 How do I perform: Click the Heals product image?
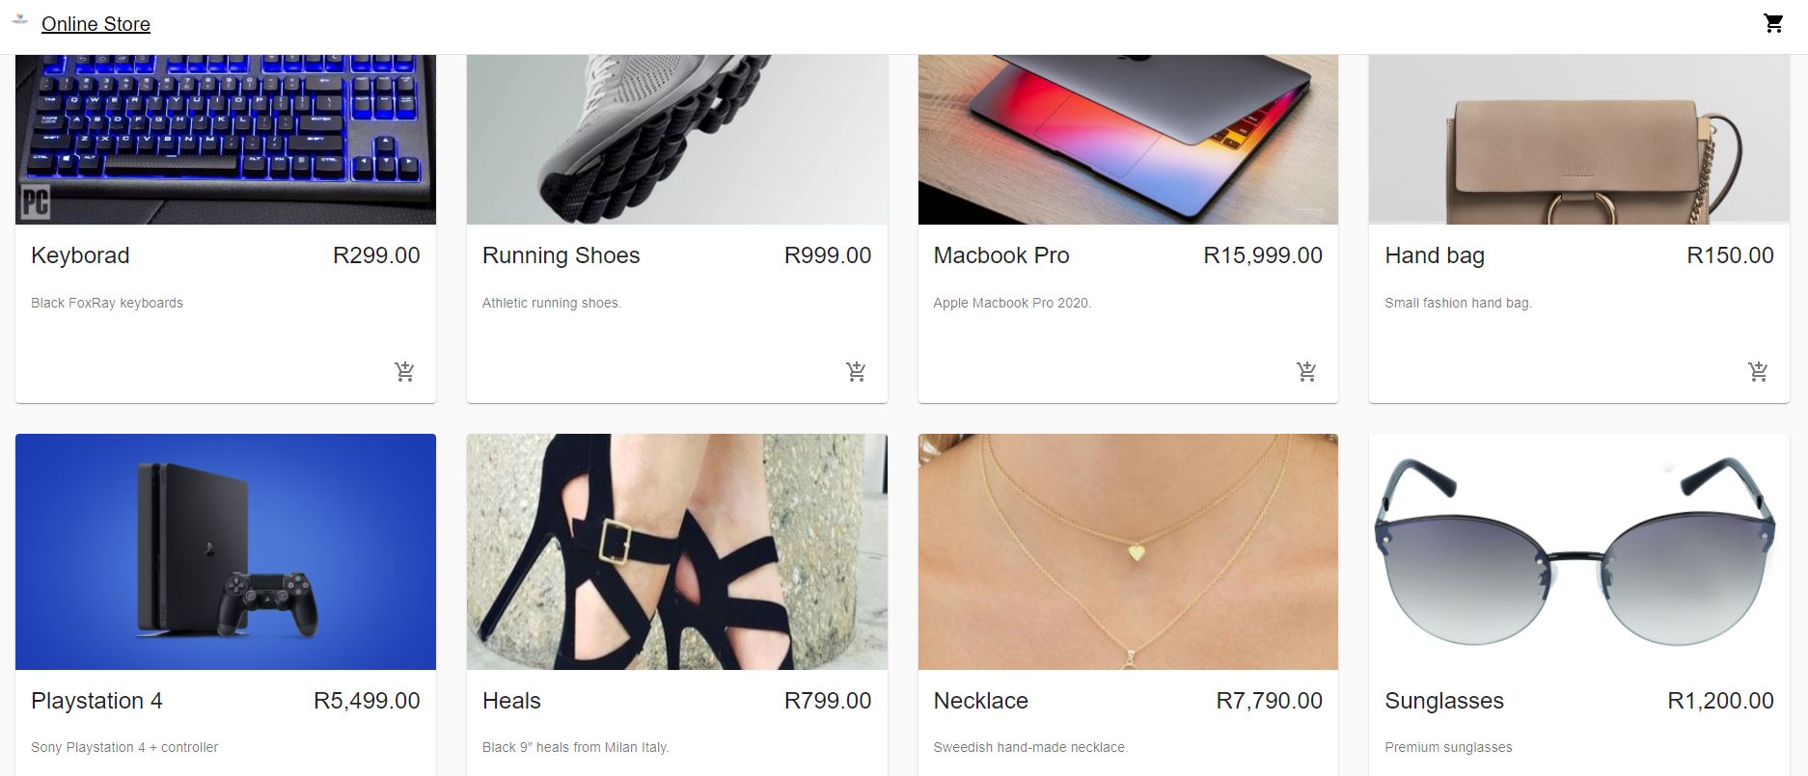tap(676, 551)
